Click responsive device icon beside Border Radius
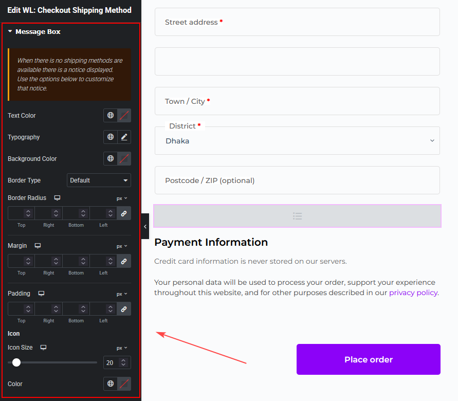The width and height of the screenshot is (458, 401). (57, 198)
